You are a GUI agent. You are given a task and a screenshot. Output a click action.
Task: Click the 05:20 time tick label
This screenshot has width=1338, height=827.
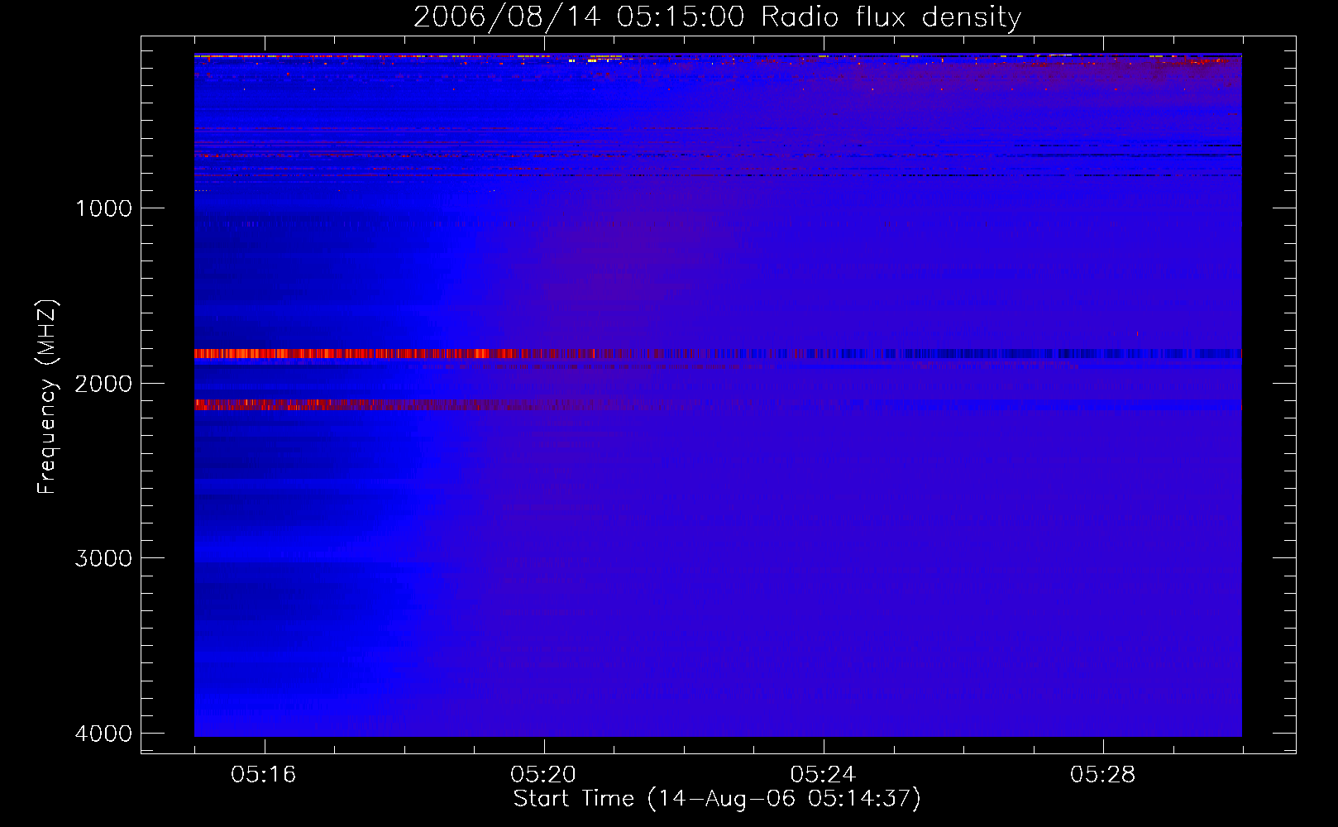pyautogui.click(x=543, y=775)
